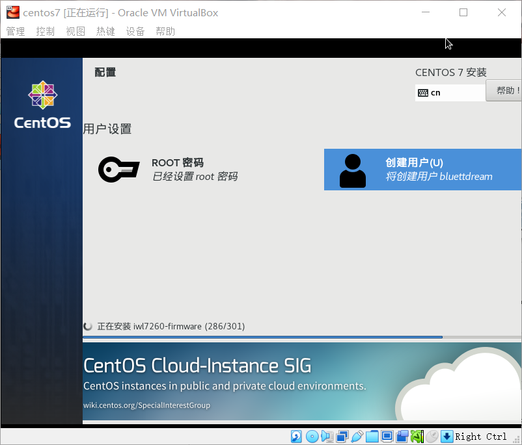
Task: Click the keyboard capture arrow icon
Action: (x=446, y=437)
